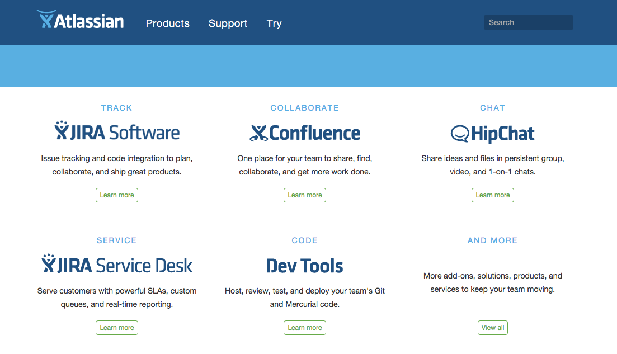Viewport: 617px width, 354px height.
Task: Click the AND MORE category label
Action: pos(493,240)
